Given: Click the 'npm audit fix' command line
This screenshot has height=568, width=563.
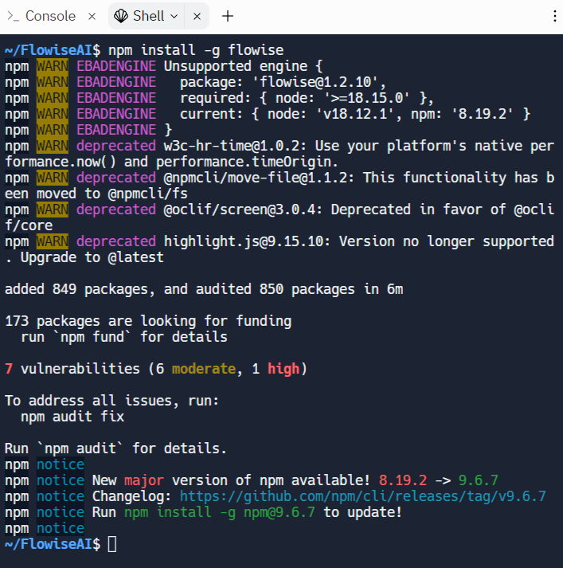Looking at the screenshot, I should 72,417.
